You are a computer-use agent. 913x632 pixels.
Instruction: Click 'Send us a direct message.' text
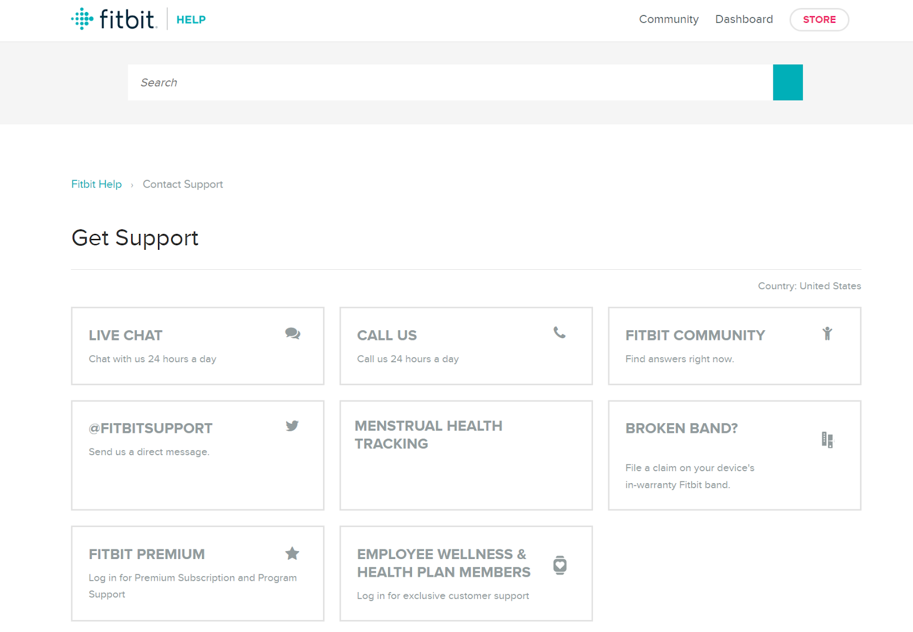[149, 452]
